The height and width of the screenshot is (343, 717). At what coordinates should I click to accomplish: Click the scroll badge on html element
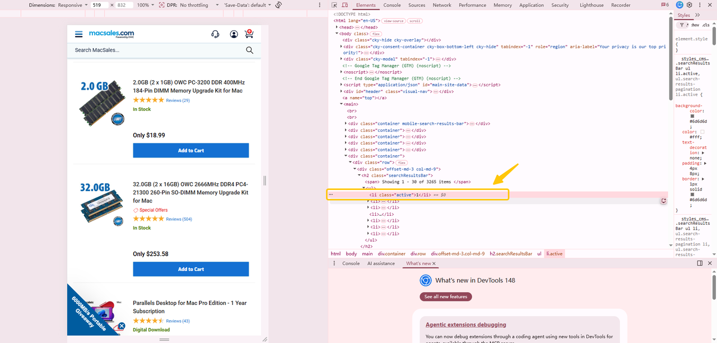point(415,21)
